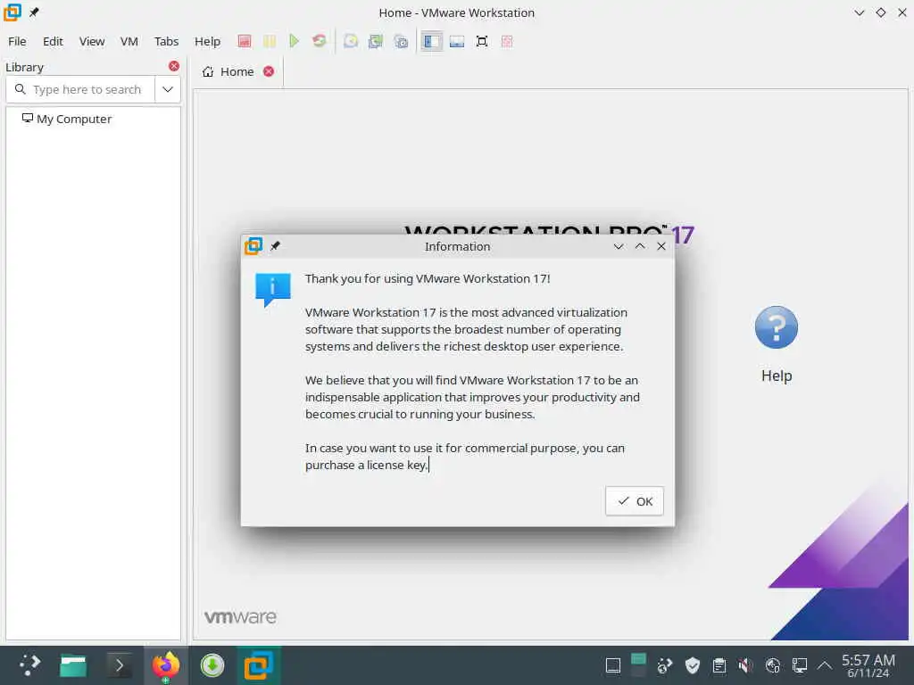Click OK in the Information dialog
914x685 pixels.
click(x=635, y=501)
